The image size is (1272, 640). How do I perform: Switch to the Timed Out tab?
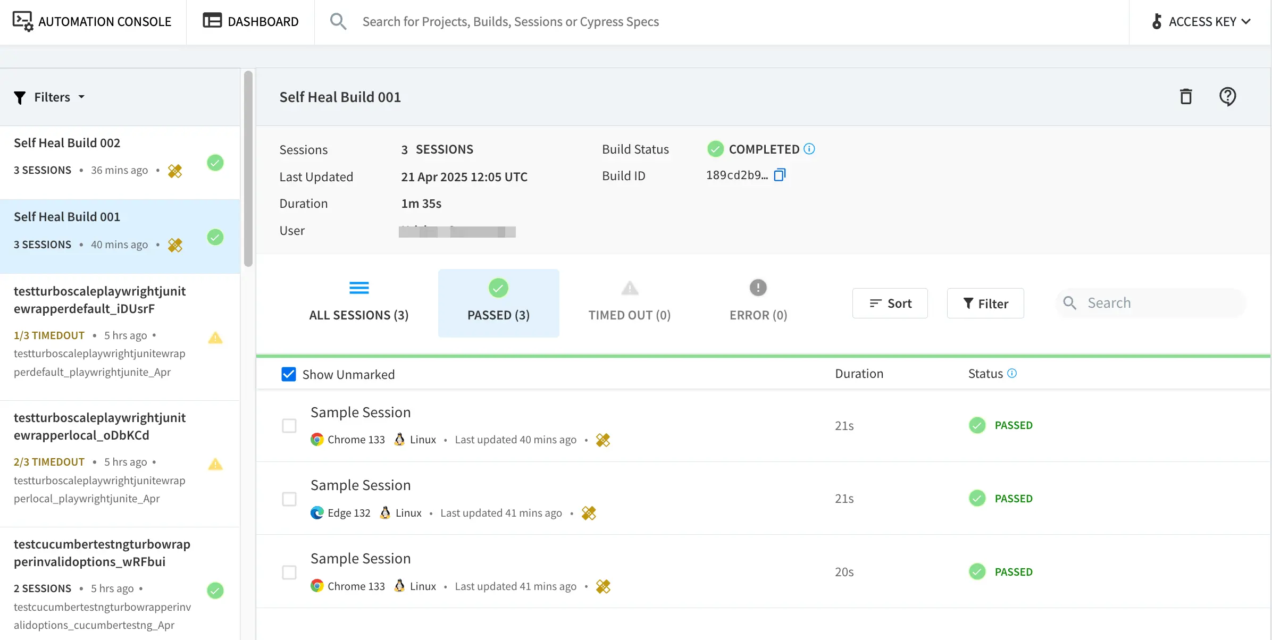629,302
